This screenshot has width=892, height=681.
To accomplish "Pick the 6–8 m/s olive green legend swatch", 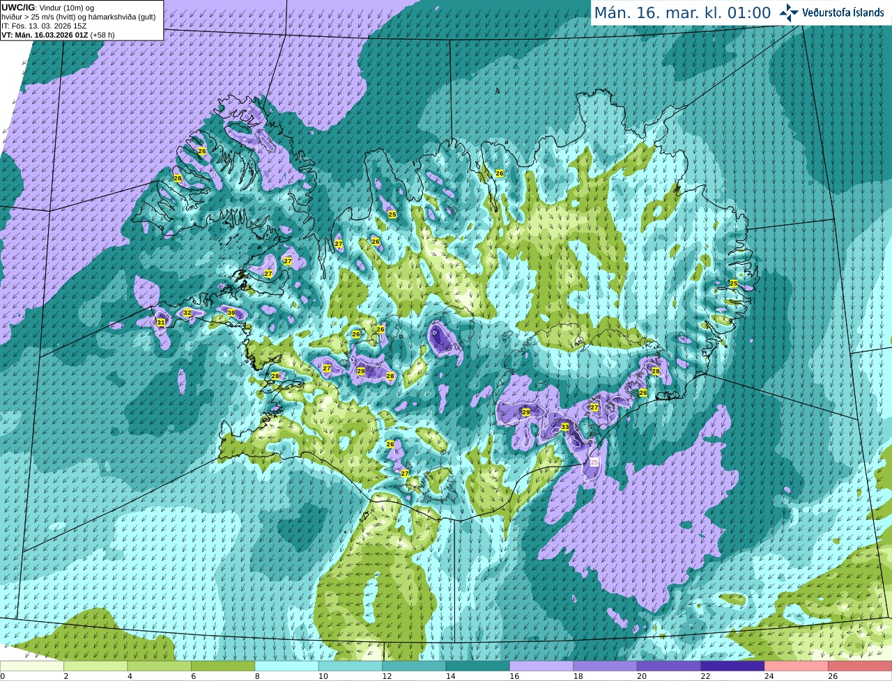I will [223, 666].
